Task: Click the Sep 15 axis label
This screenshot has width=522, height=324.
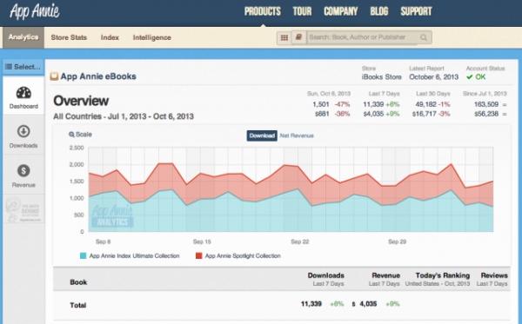Action: coord(202,241)
